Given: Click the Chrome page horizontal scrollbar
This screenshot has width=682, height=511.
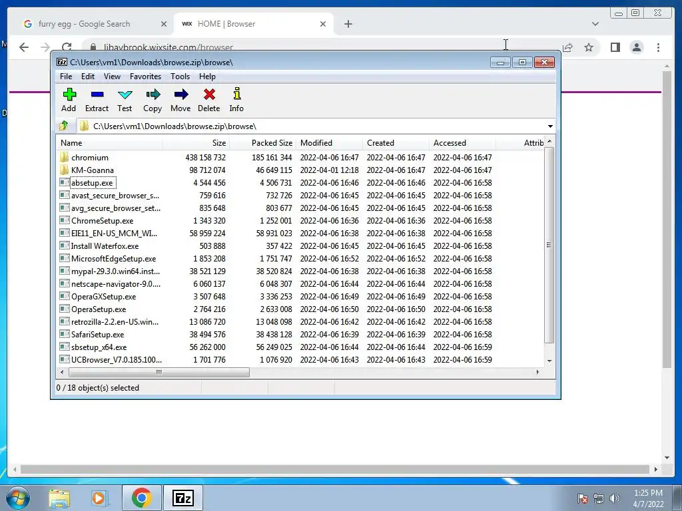Looking at the screenshot, I should (335, 469).
